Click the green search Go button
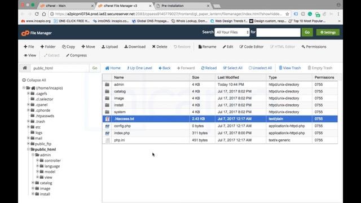Screen dimensions: 361x203 click(x=307, y=33)
